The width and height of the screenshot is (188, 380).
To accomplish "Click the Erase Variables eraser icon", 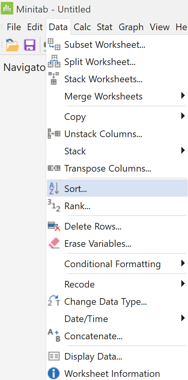I will click(x=54, y=243).
